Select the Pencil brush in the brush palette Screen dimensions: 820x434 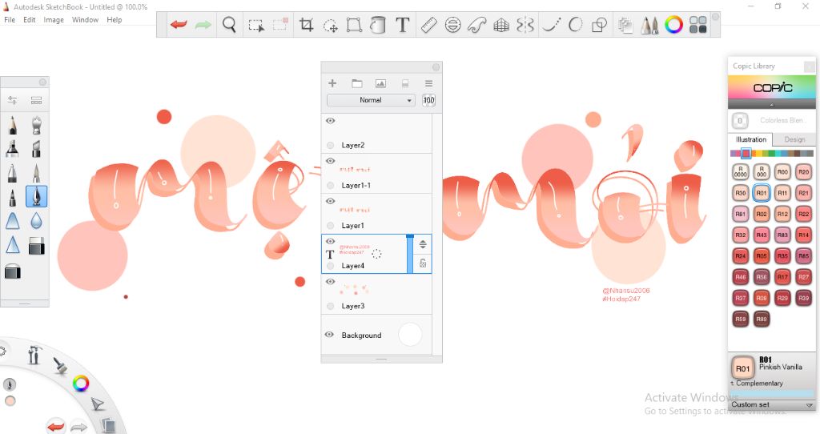[x=12, y=126]
